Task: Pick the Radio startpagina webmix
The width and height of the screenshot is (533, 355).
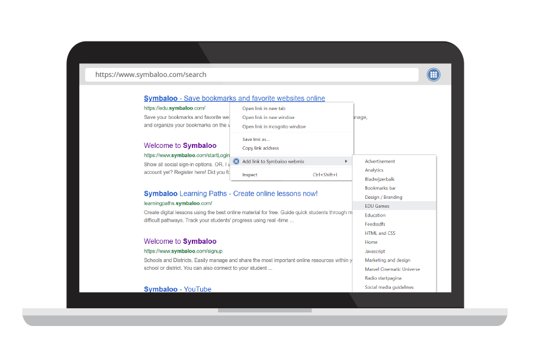Action: [383, 278]
